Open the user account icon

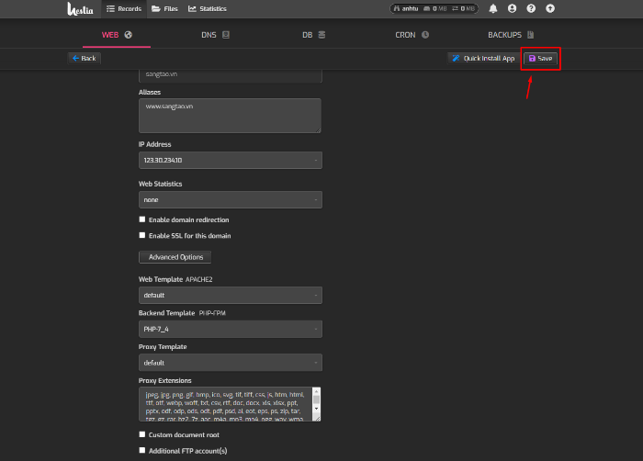tap(512, 8)
